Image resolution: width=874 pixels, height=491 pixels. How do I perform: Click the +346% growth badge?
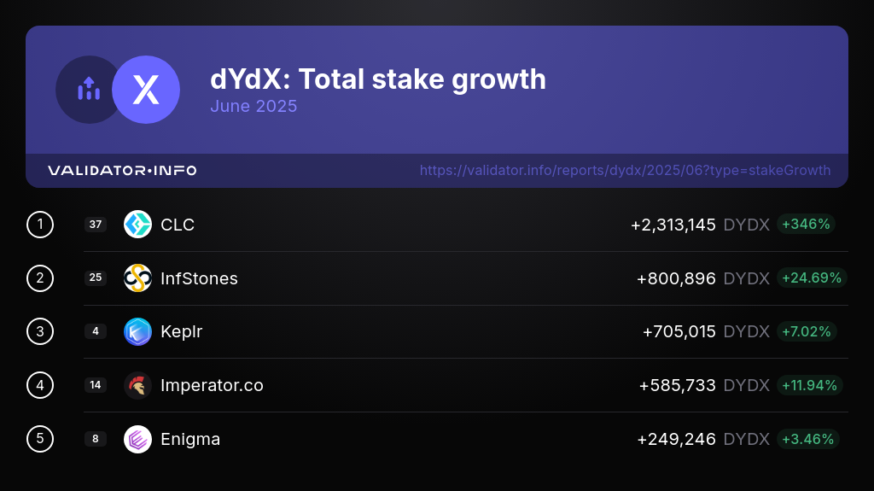[x=806, y=225]
